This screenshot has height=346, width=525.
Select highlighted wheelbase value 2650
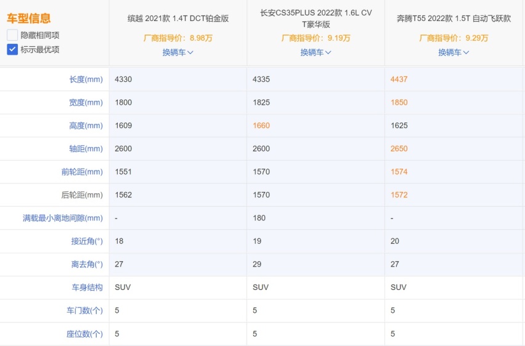coord(399,148)
